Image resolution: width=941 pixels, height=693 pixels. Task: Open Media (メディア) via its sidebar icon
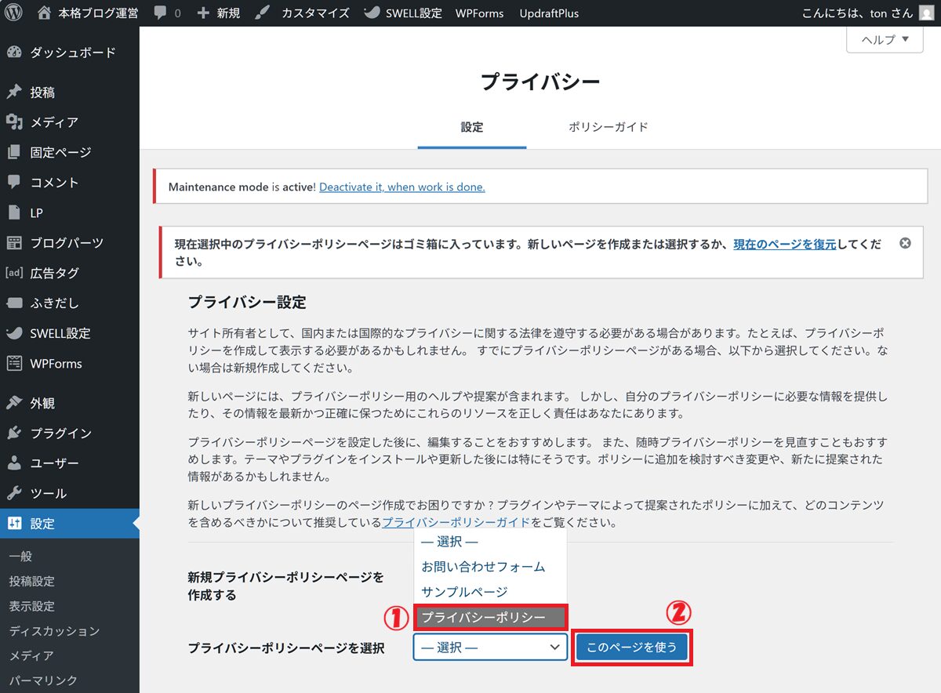(x=14, y=122)
